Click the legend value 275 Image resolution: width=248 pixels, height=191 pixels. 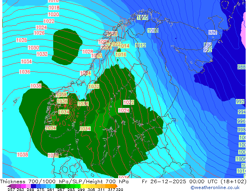[41, 189]
